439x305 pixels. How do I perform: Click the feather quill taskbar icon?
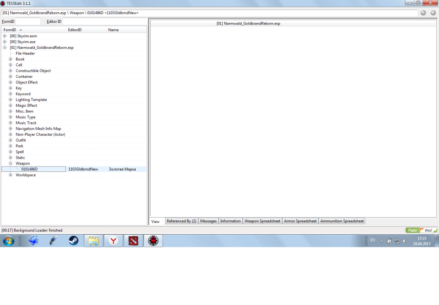click(x=54, y=241)
